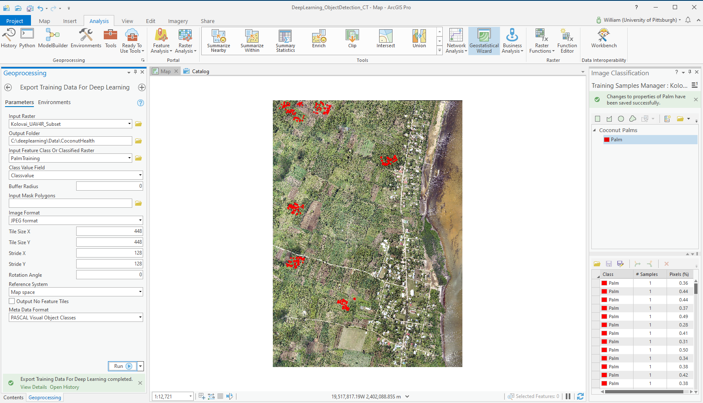This screenshot has height=403, width=703.
Task: Select the Rectangle training sample tool
Action: [x=598, y=119]
